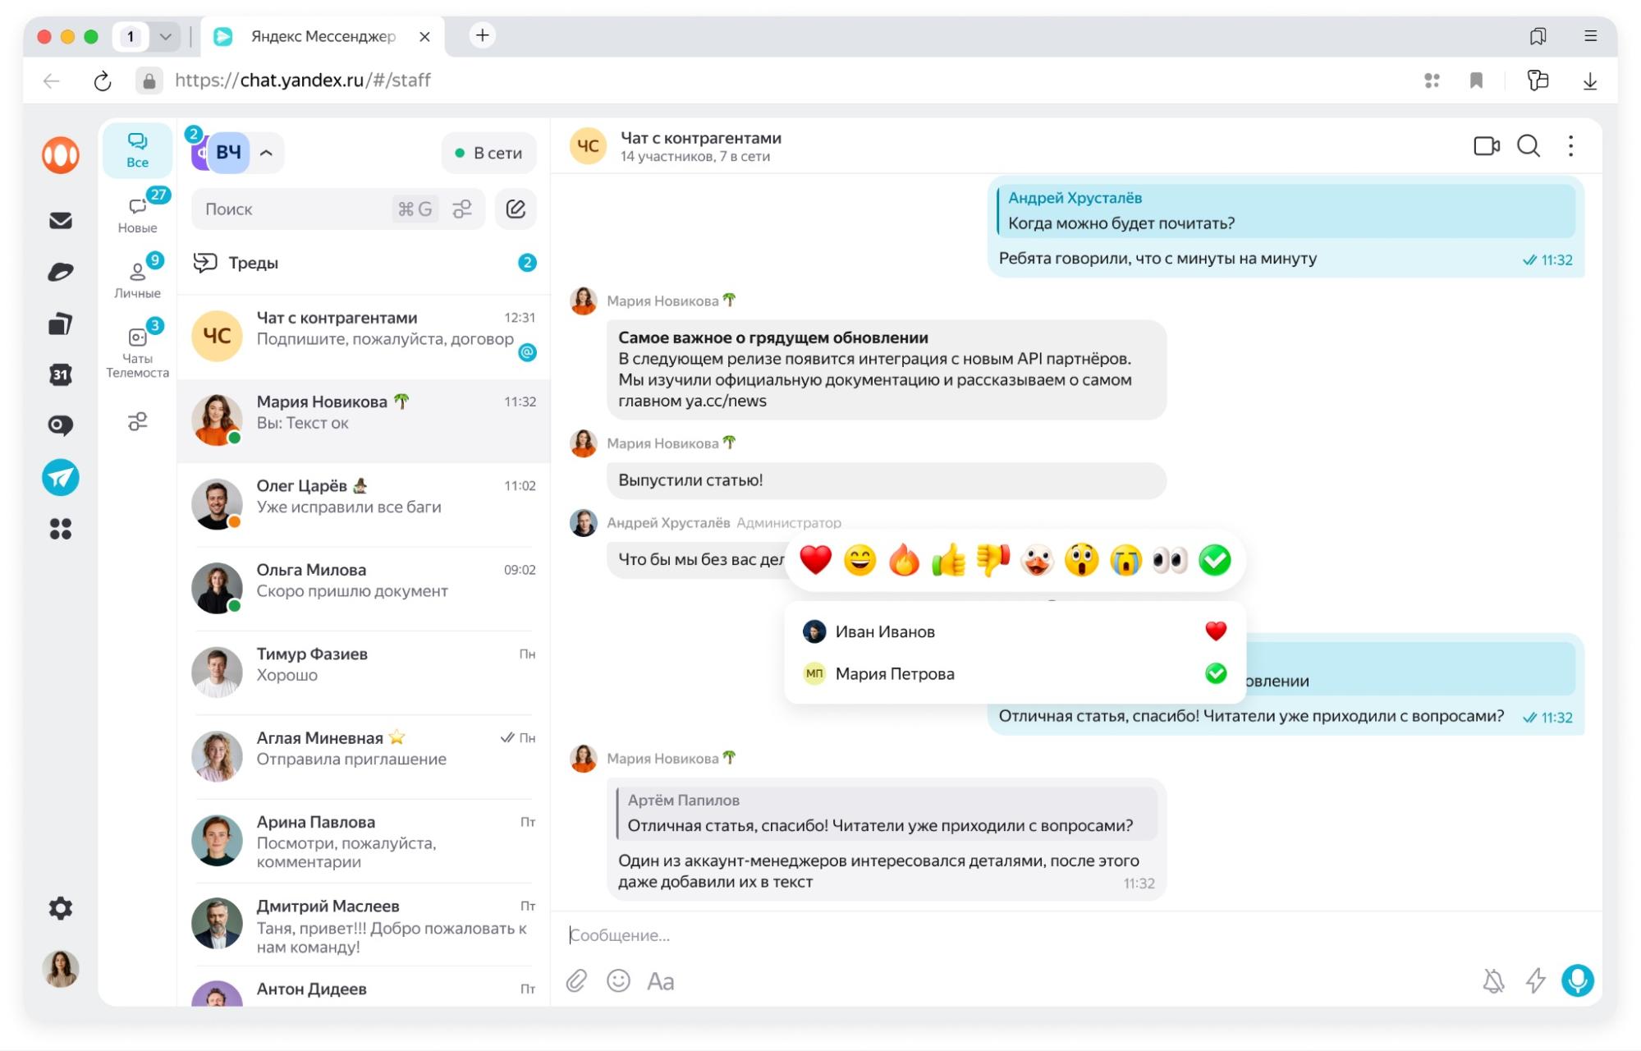
Task: Search within the current chat
Action: (1528, 146)
